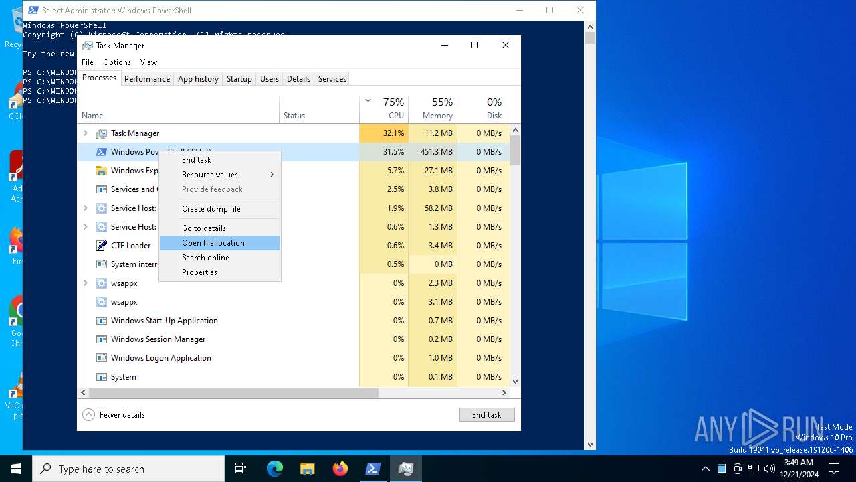Click the System interrupts process icon
This screenshot has width=856, height=482.
102,264
